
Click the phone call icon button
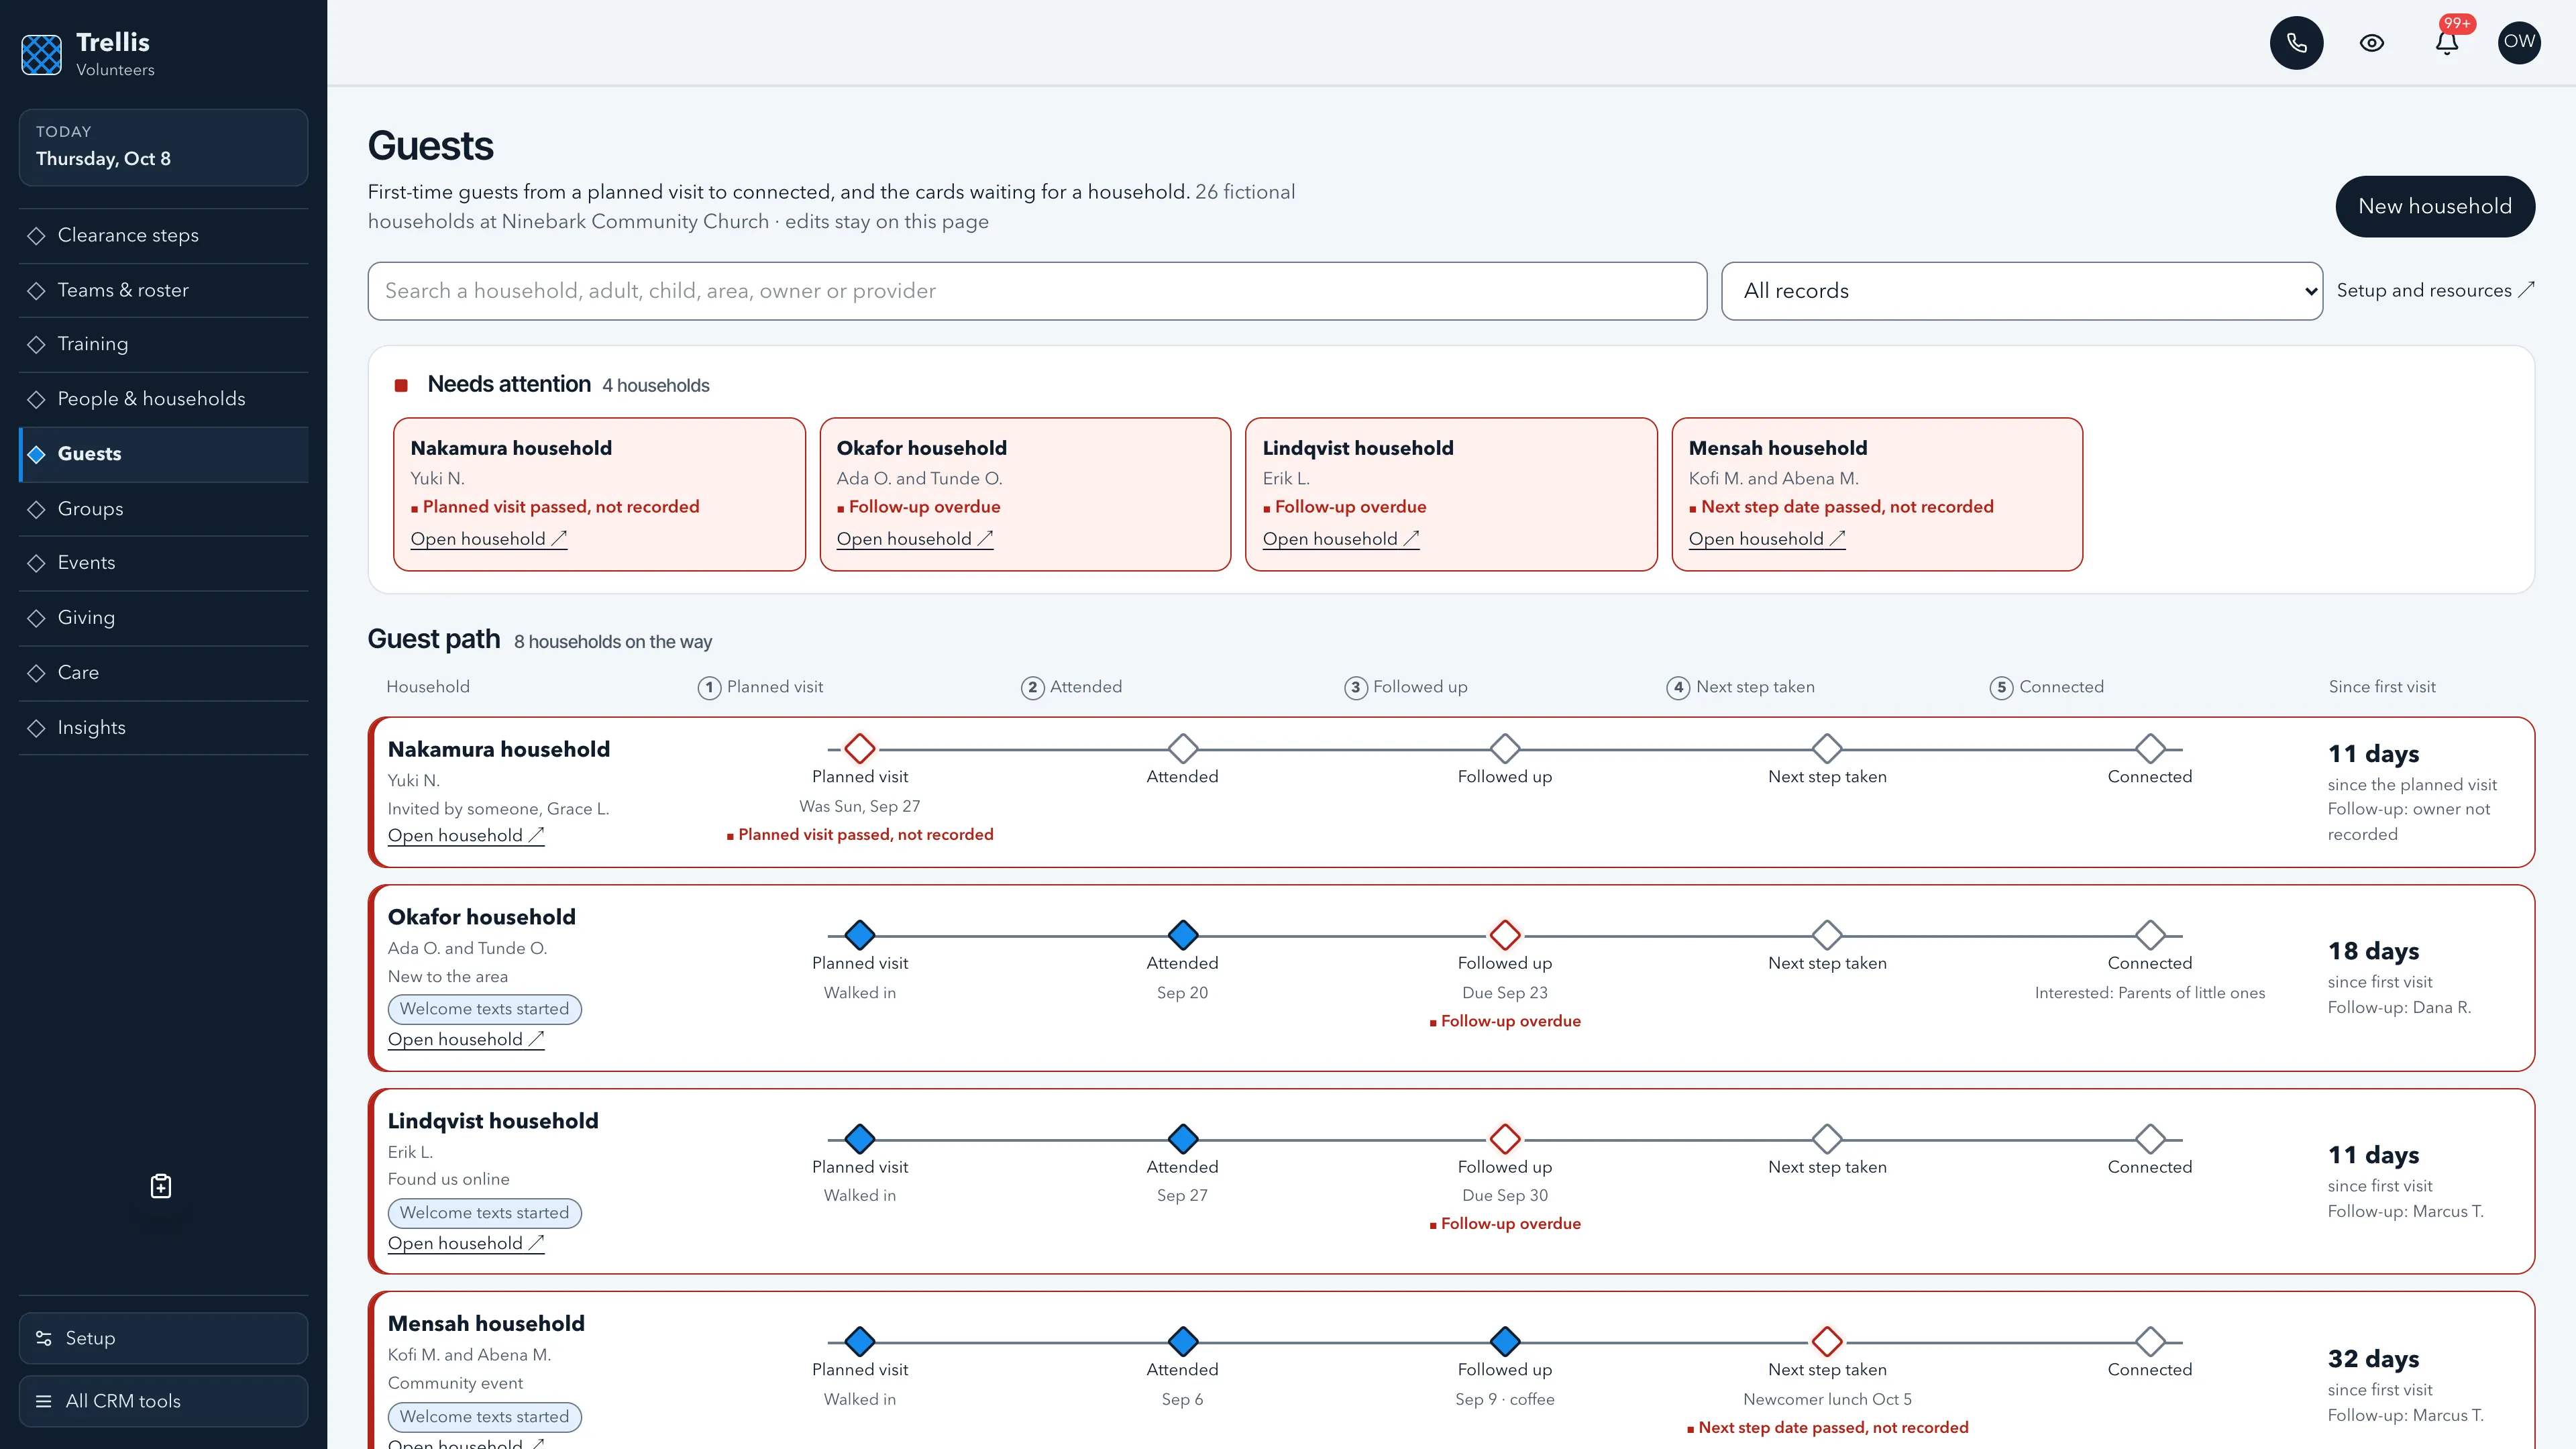click(2296, 43)
